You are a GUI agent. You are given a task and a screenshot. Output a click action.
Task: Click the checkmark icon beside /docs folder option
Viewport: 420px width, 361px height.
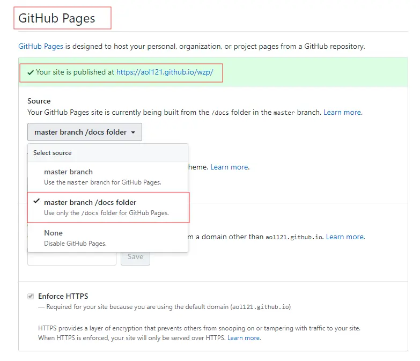(x=36, y=201)
